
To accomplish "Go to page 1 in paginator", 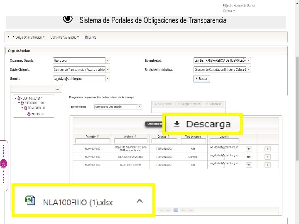I will (x=176, y=210).
